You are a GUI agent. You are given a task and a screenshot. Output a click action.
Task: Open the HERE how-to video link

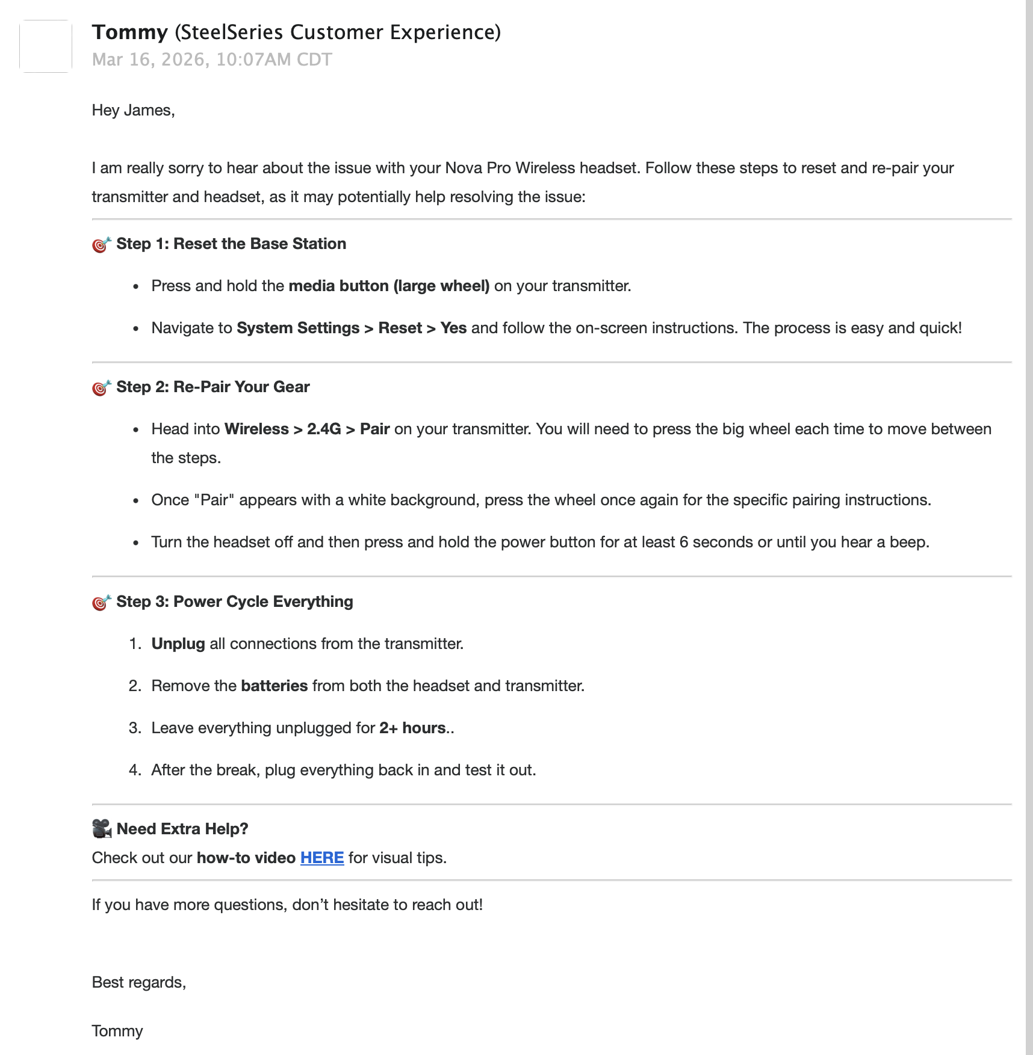click(322, 858)
